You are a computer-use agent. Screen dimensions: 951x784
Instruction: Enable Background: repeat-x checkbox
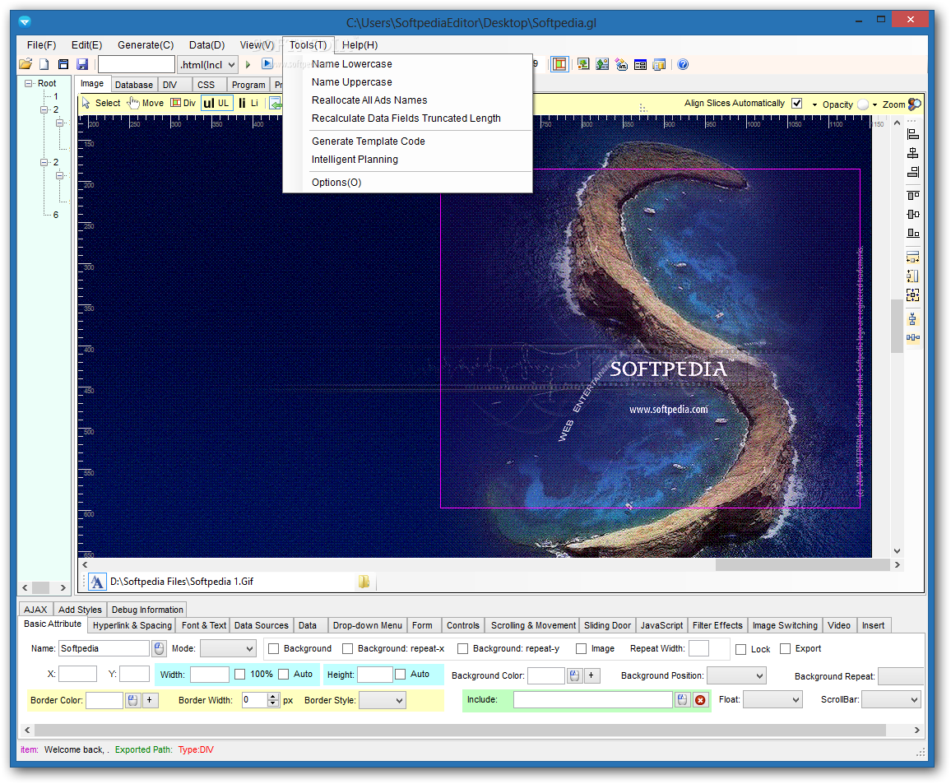click(x=347, y=649)
